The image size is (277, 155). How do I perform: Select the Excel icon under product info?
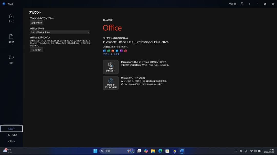(x=108, y=51)
